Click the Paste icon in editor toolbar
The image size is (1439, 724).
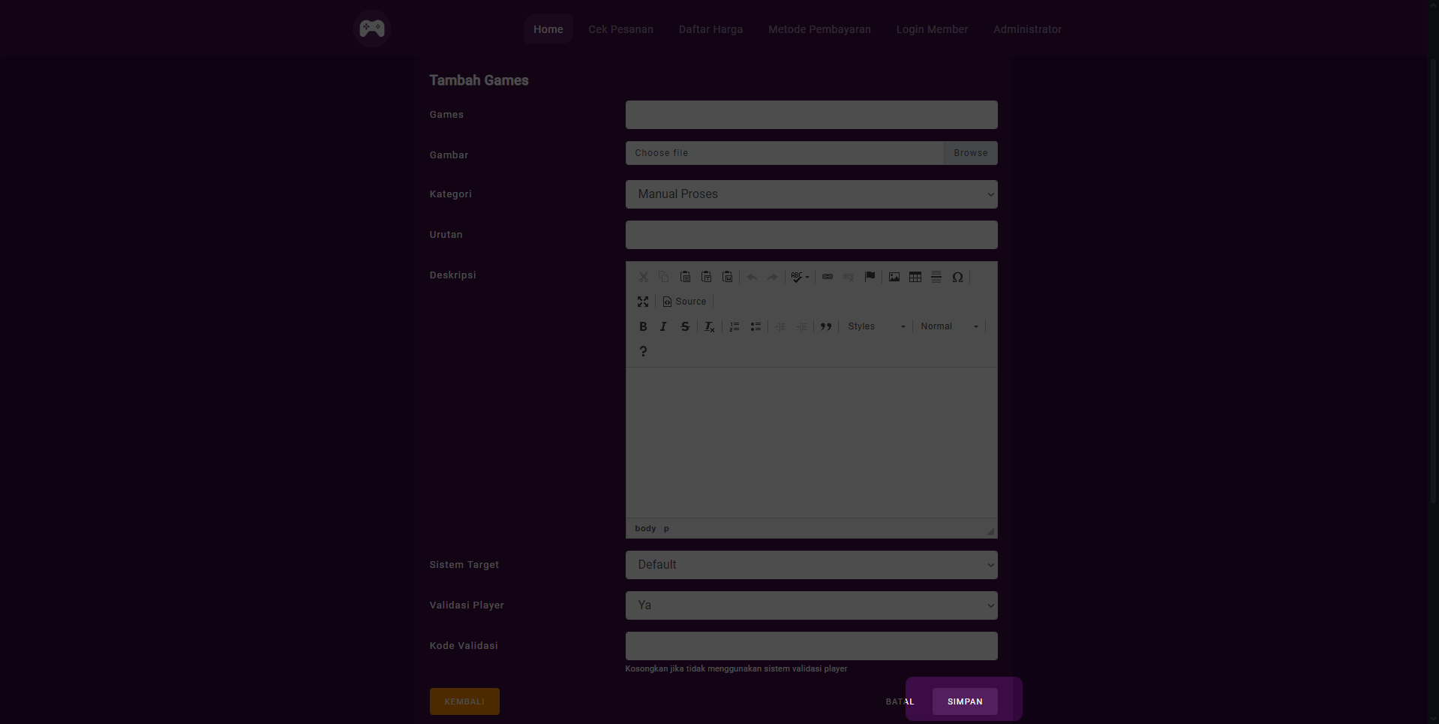click(685, 277)
